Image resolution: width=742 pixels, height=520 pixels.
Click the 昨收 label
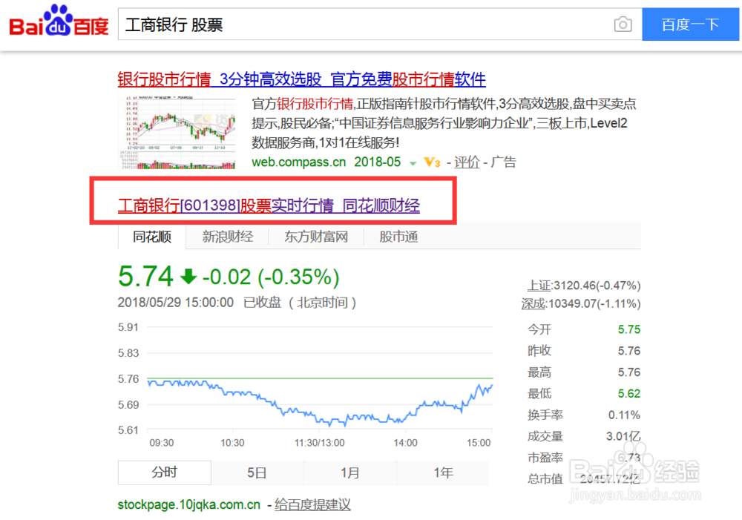click(x=539, y=351)
